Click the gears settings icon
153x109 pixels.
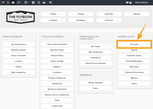pyautogui.click(x=50, y=3)
